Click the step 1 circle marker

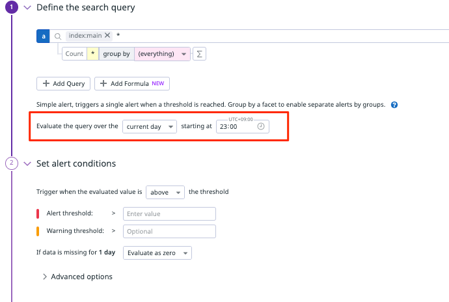(12, 7)
